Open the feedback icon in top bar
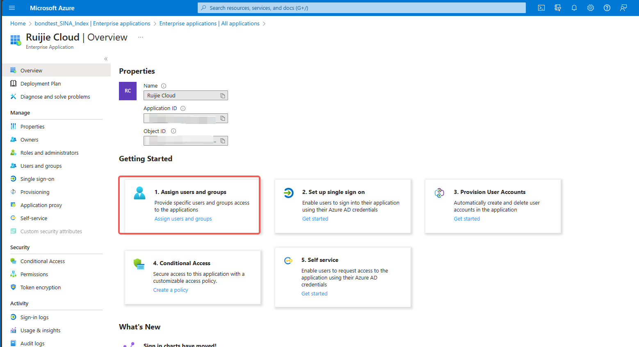The width and height of the screenshot is (639, 347). (623, 8)
